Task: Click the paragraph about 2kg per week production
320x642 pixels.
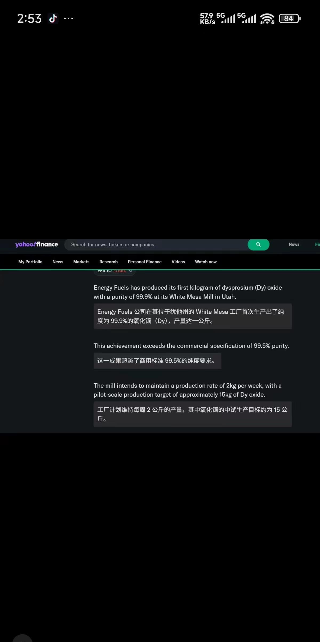Action: [187, 390]
